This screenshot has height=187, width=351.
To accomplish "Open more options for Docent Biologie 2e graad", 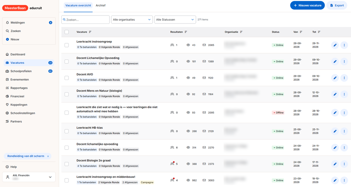I will coord(344,164).
